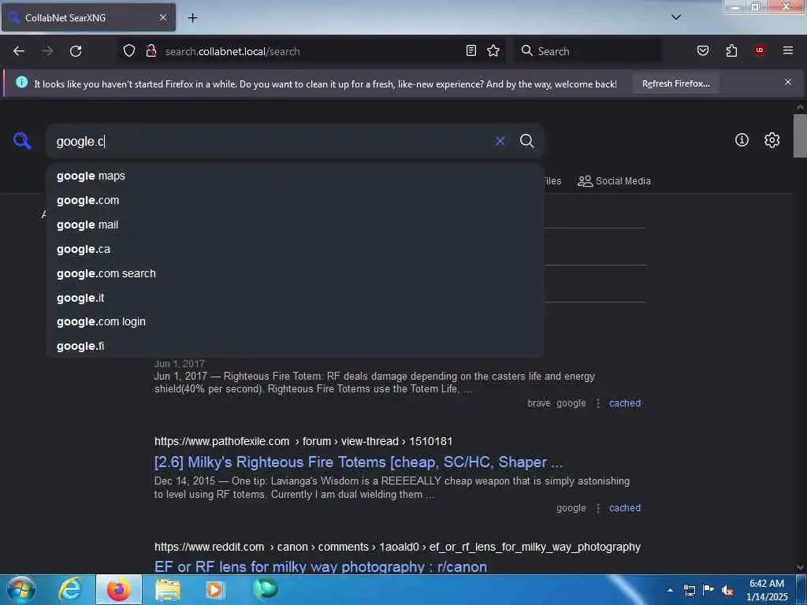Dismiss the Refresh Firefox notification bar

pyautogui.click(x=787, y=82)
